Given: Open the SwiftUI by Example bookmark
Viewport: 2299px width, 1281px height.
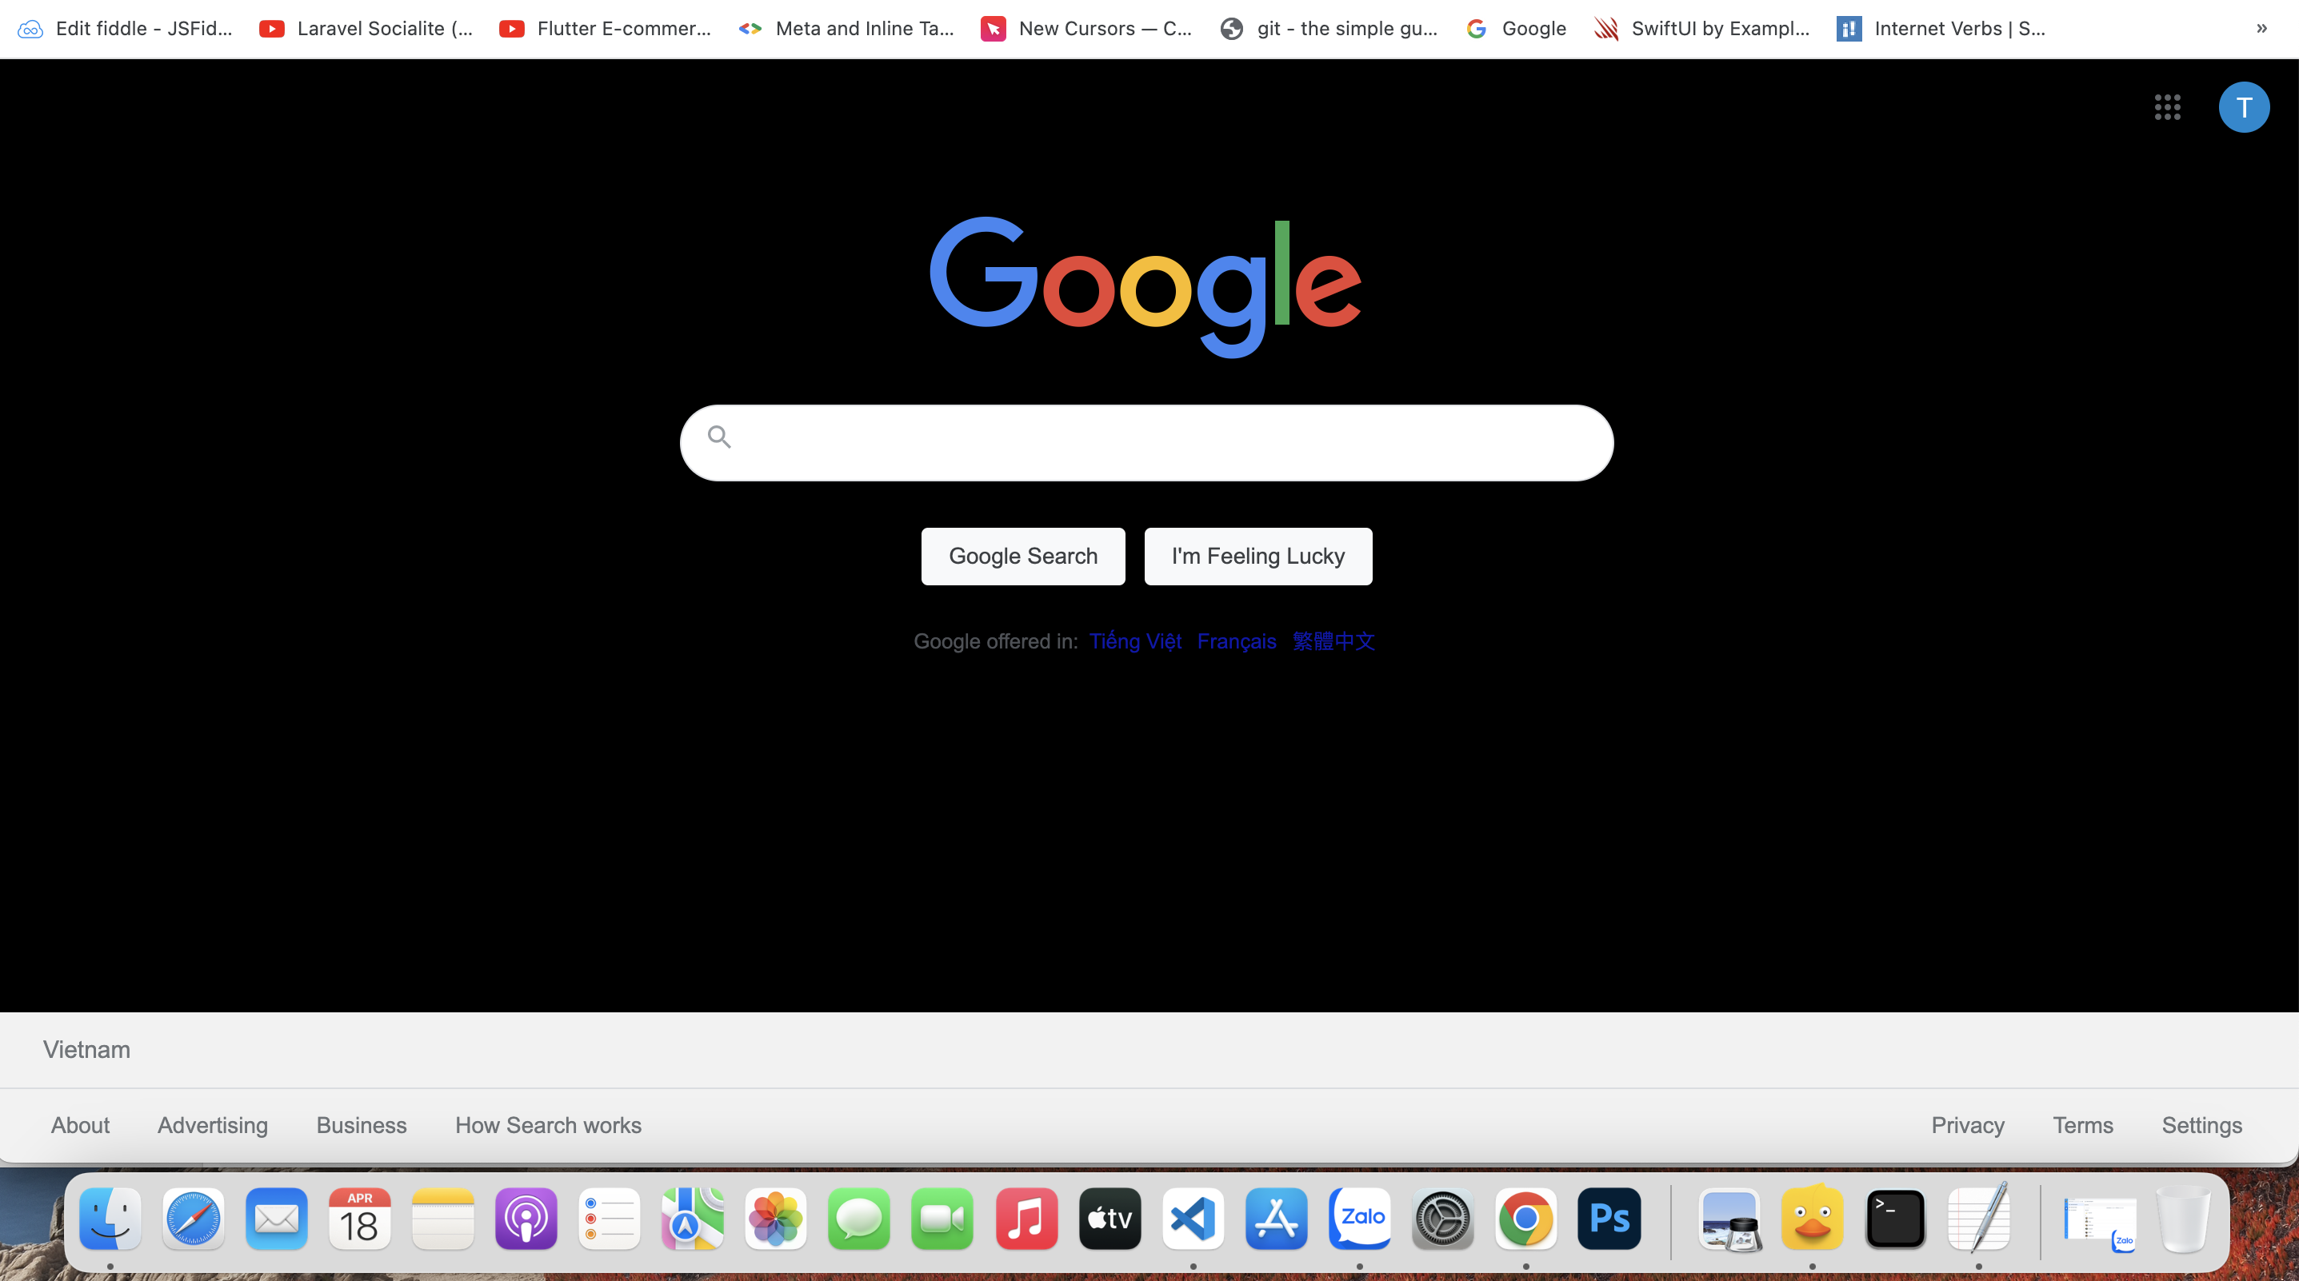Looking at the screenshot, I should point(1702,29).
